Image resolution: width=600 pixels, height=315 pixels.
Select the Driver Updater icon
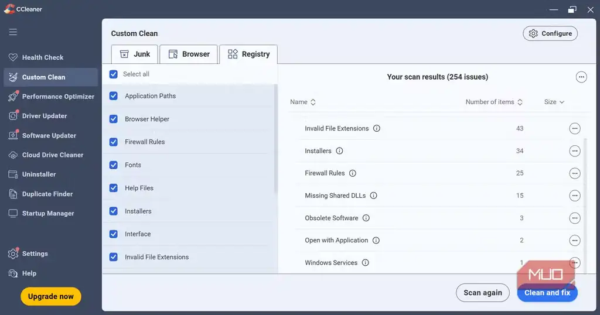click(x=13, y=116)
